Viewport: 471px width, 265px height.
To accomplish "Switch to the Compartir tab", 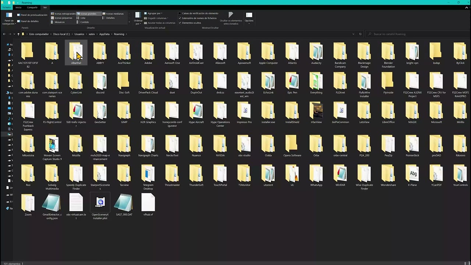I will [32, 7].
